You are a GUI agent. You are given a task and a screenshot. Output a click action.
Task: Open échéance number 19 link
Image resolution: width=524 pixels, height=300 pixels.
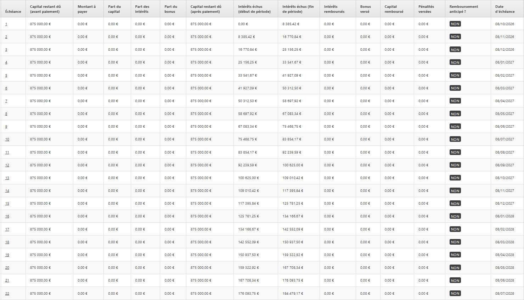click(7, 255)
